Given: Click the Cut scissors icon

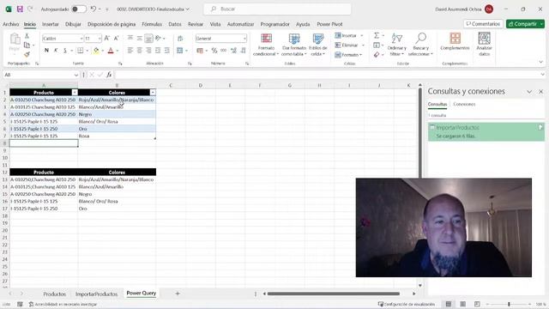Looking at the screenshot, I should 27,36.
